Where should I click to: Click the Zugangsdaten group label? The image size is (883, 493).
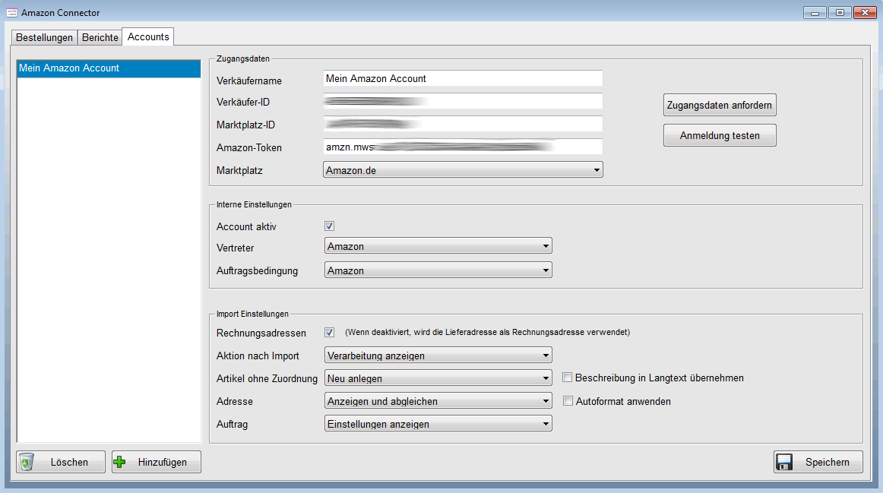coord(242,58)
